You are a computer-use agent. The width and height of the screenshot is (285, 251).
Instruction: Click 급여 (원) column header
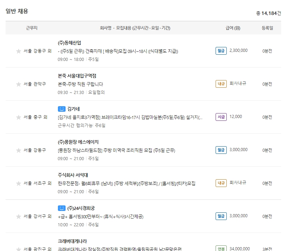pyautogui.click(x=233, y=28)
